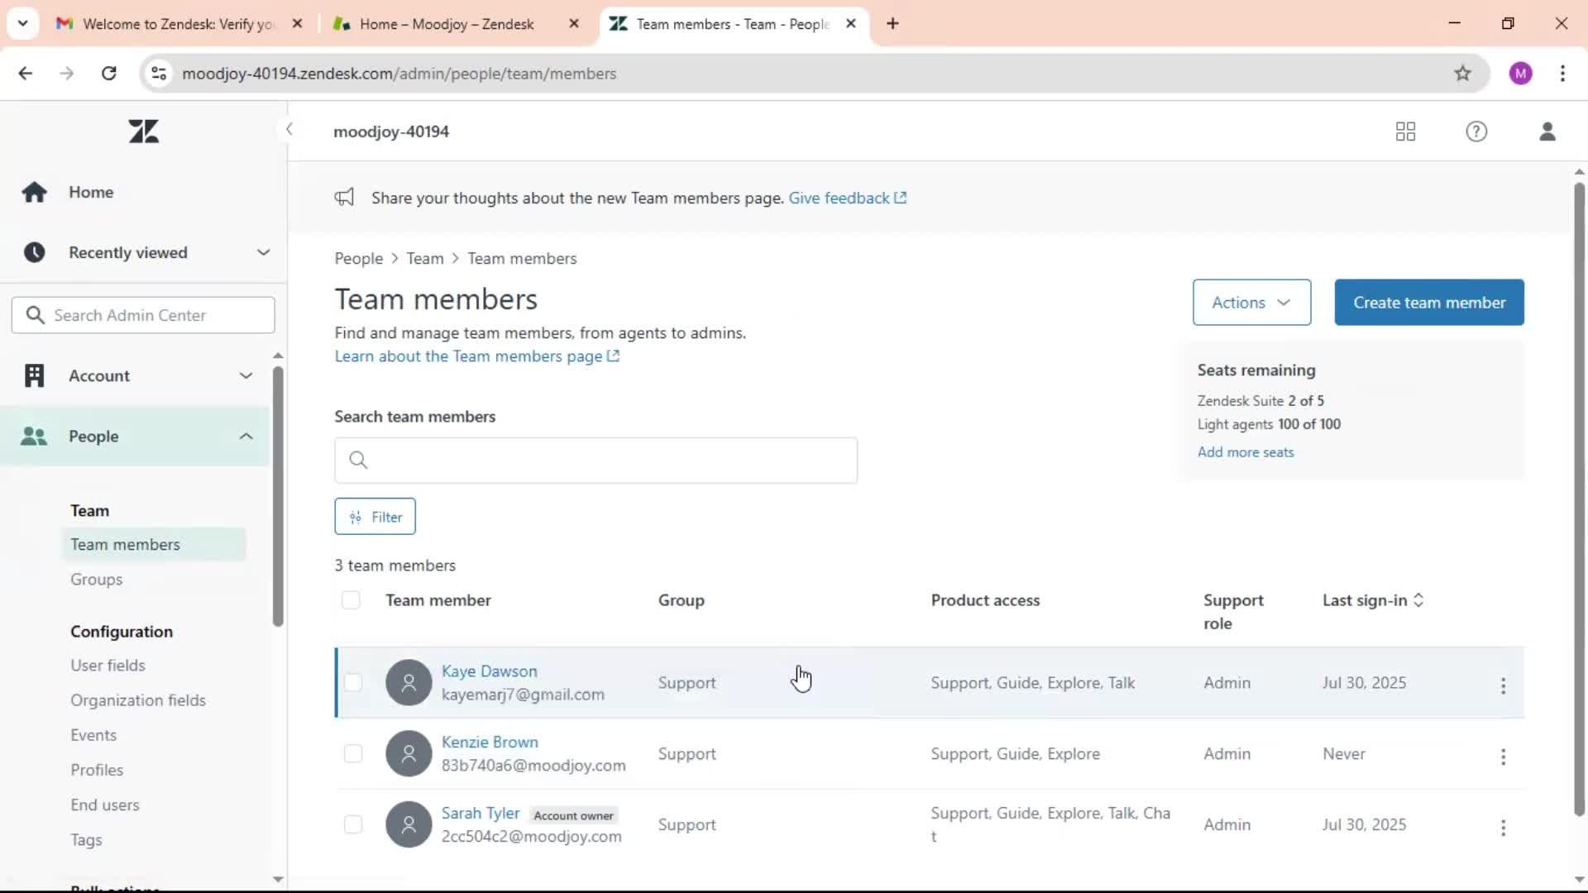Open a new browser tab
Screen dimensions: 1588x893
click(892, 23)
